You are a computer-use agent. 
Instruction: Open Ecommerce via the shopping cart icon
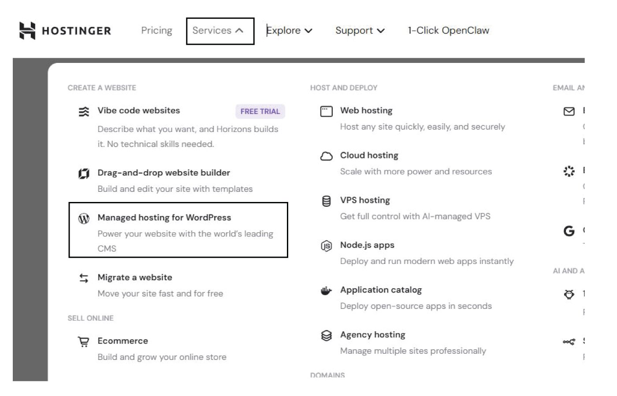coord(84,341)
